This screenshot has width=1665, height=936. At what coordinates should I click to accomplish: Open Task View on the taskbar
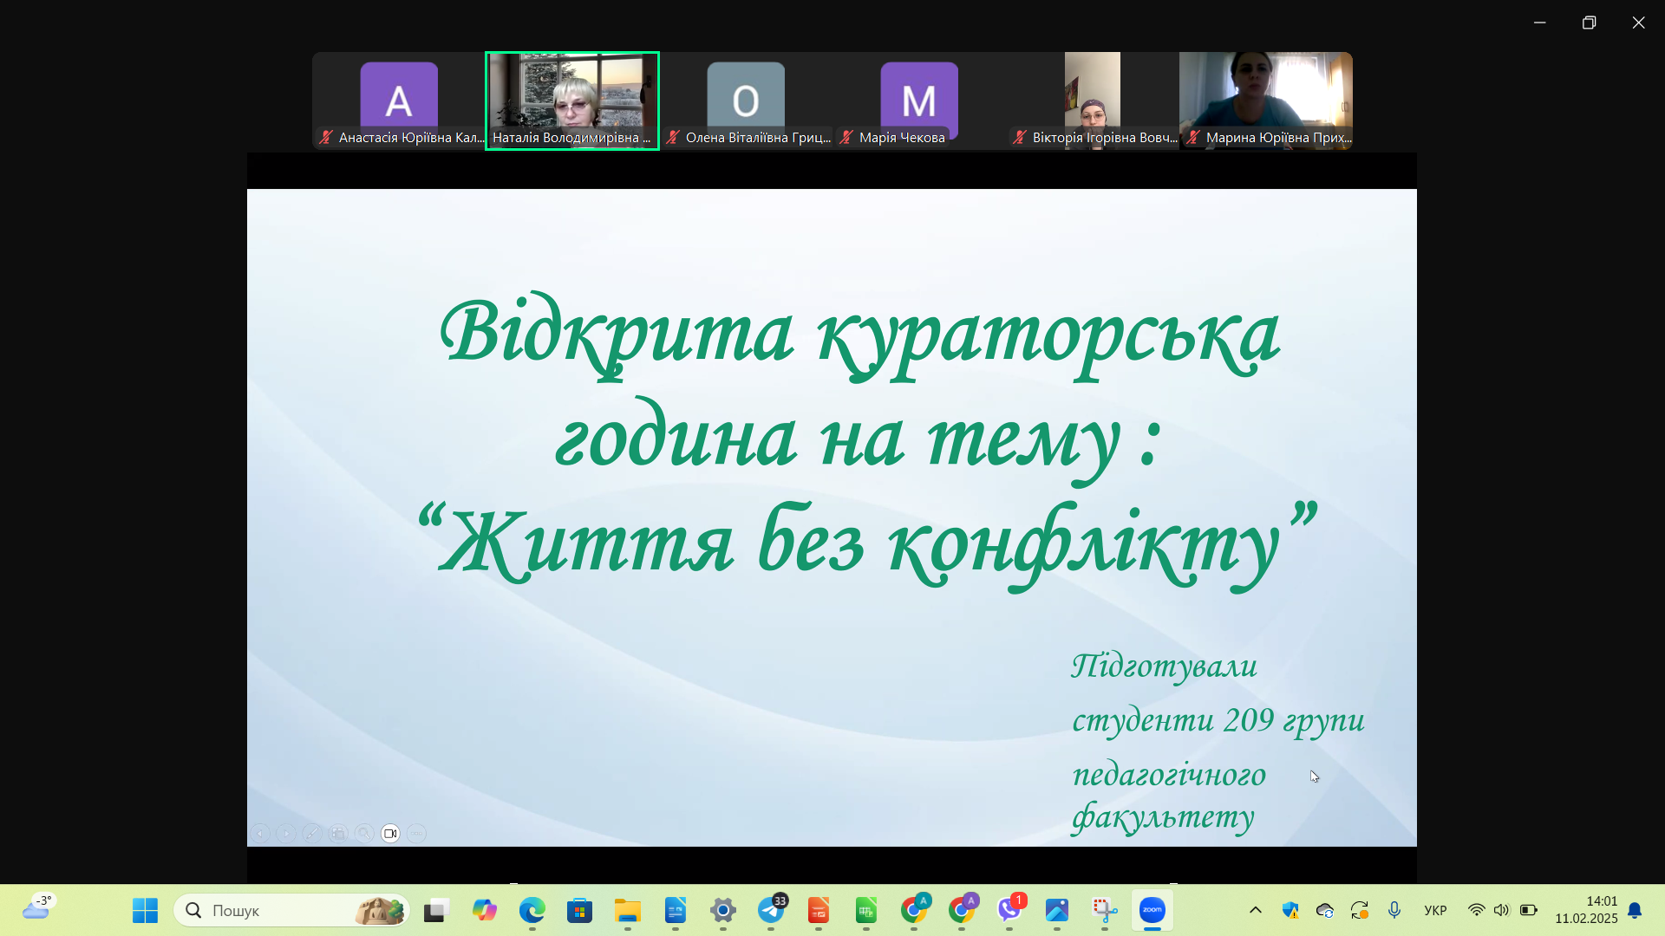[436, 910]
